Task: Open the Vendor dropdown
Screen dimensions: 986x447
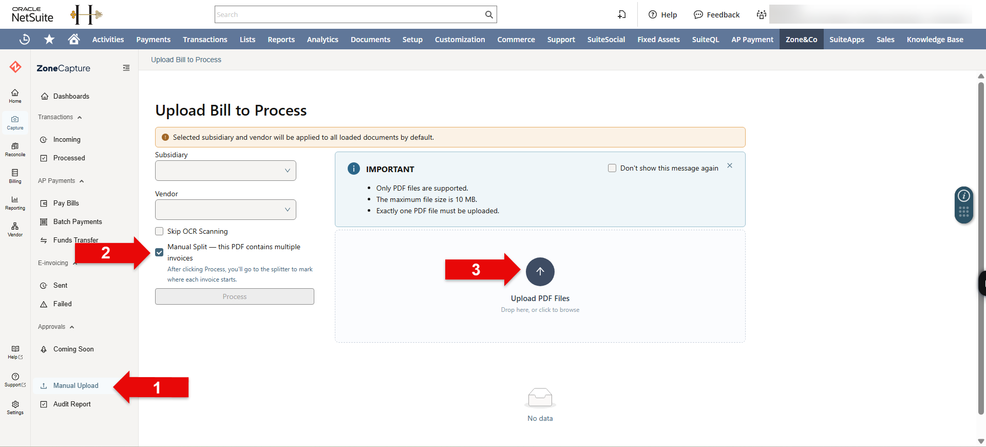Action: pos(225,210)
